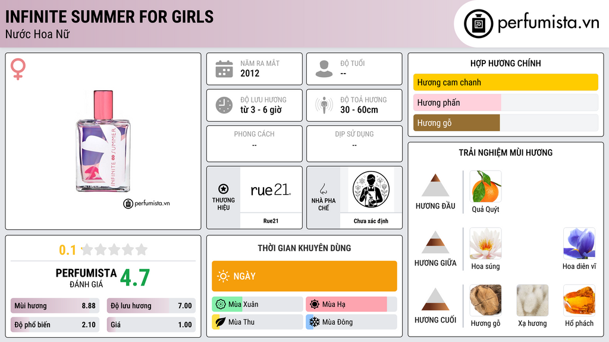Click the leaf icon for Mùa Thu
The height and width of the screenshot is (342, 609).
point(220,322)
